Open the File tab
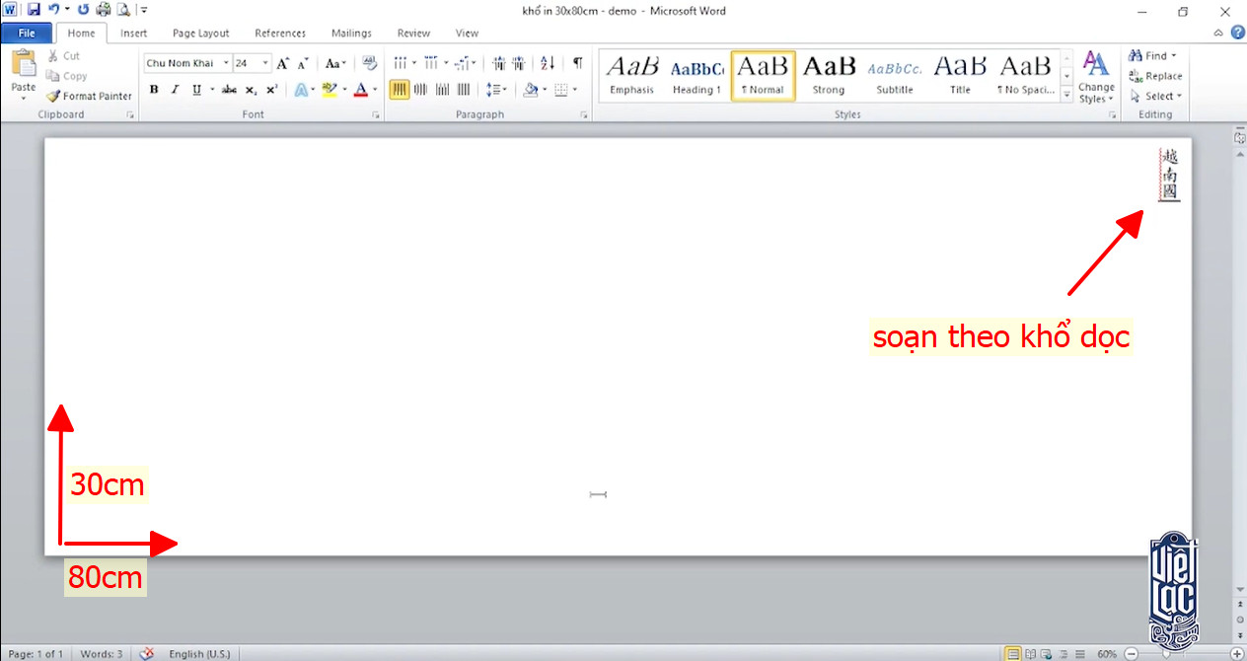 [x=27, y=33]
